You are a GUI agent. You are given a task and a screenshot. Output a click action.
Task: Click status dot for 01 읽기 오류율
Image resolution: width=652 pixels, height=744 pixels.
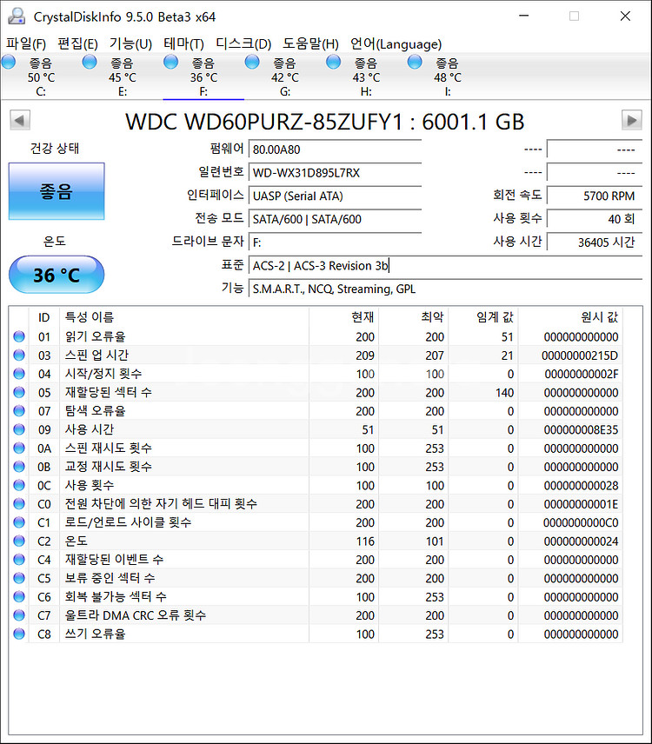pyautogui.click(x=19, y=336)
